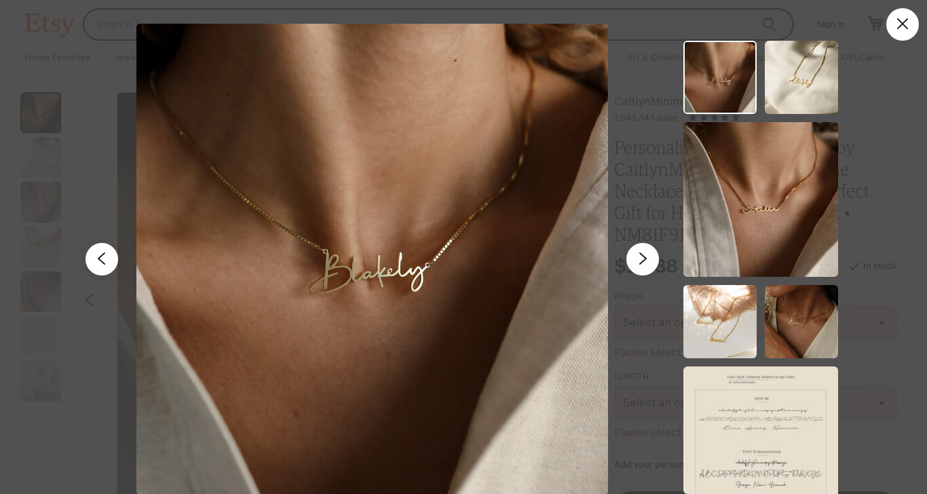Click the left arrow beside page thumbnails
The width and height of the screenshot is (927, 494).
pos(90,300)
